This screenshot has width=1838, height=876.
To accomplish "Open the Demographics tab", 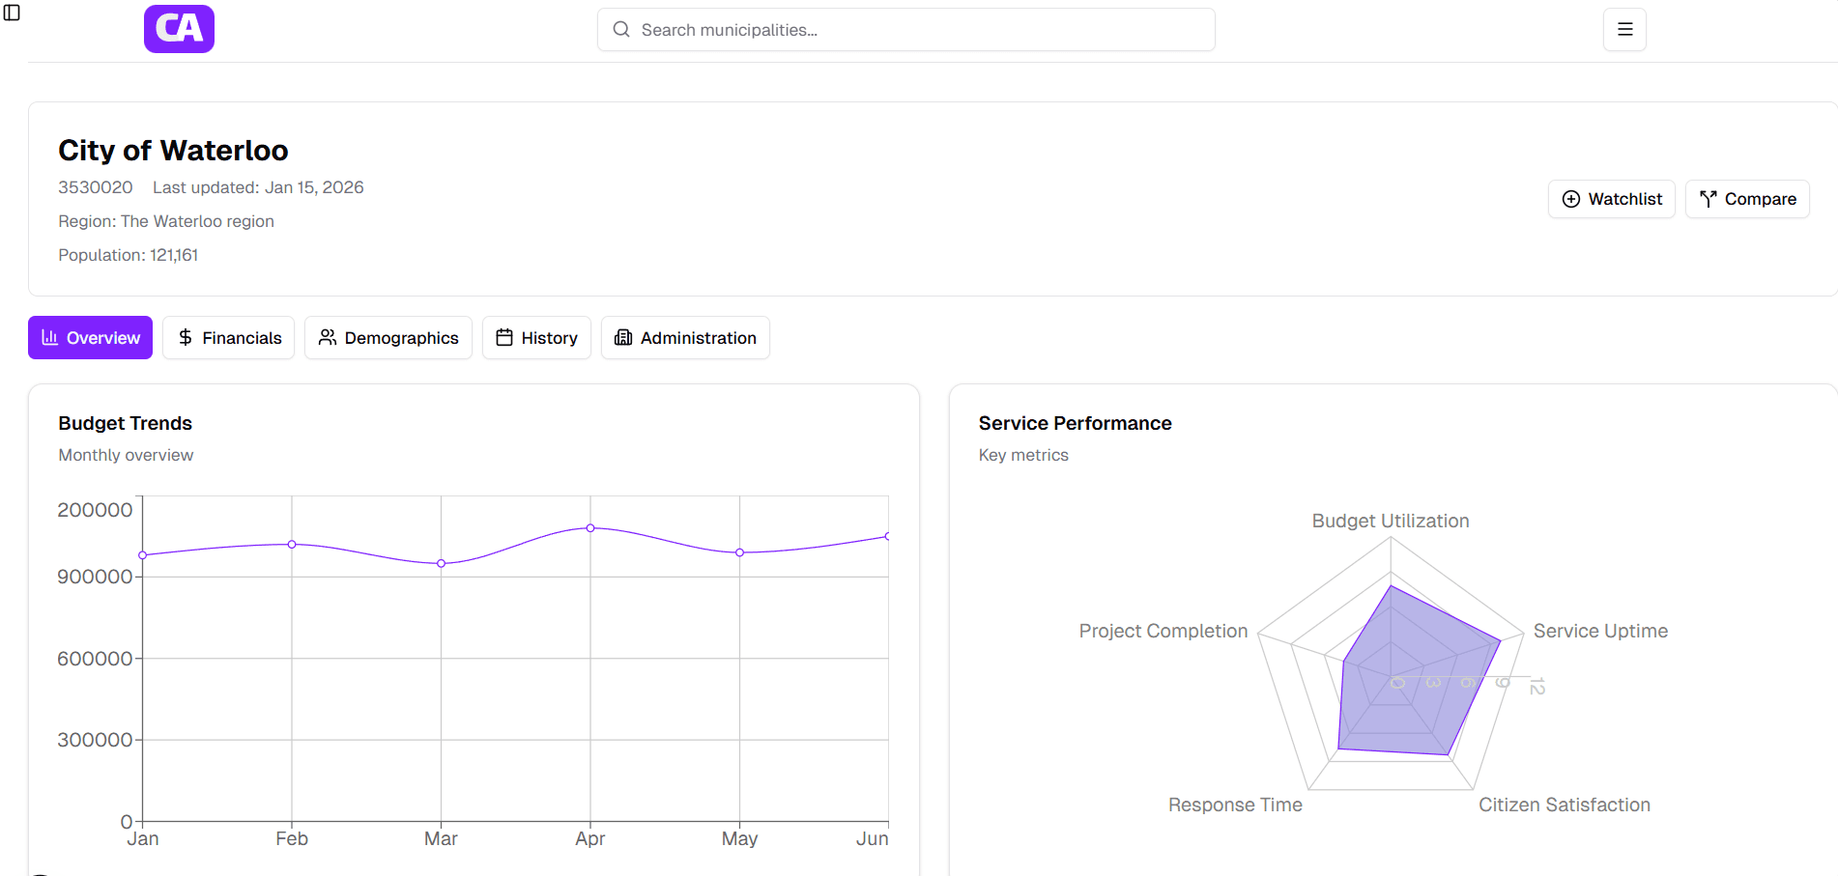I will 388,338.
